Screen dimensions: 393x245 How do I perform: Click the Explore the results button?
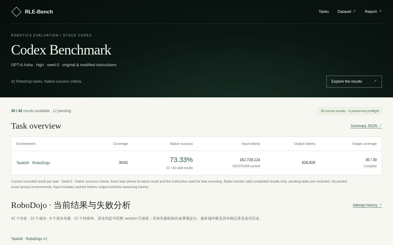[354, 81]
